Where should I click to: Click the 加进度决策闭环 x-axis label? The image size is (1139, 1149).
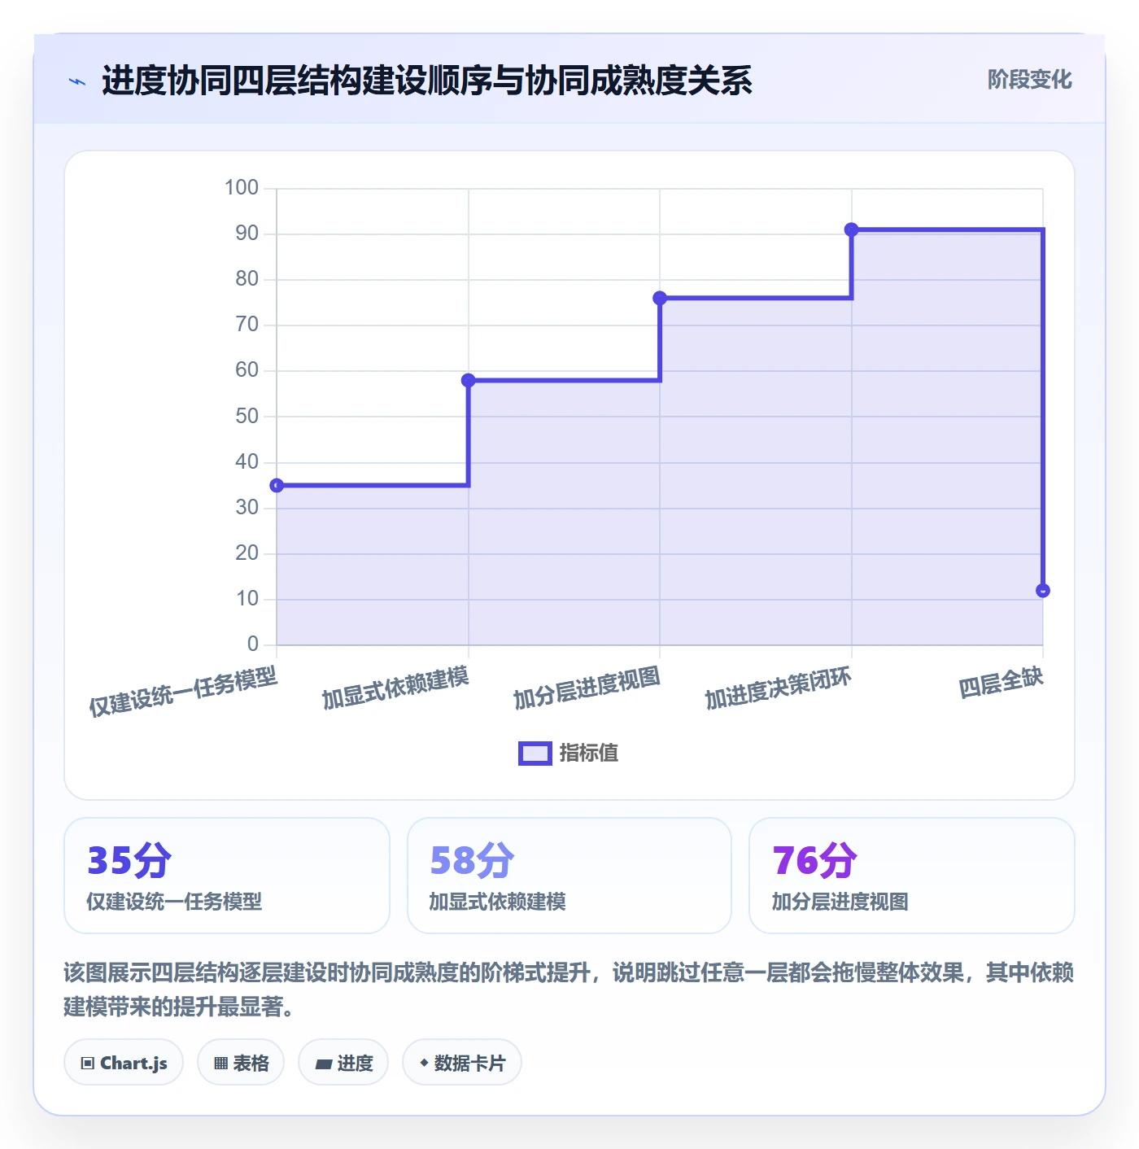779,688
